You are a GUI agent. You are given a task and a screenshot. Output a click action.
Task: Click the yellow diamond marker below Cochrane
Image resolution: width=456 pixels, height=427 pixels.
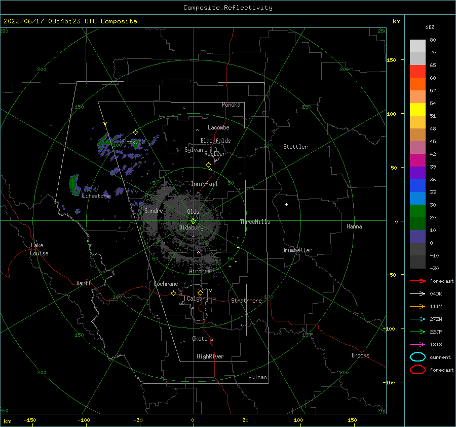[x=173, y=293]
